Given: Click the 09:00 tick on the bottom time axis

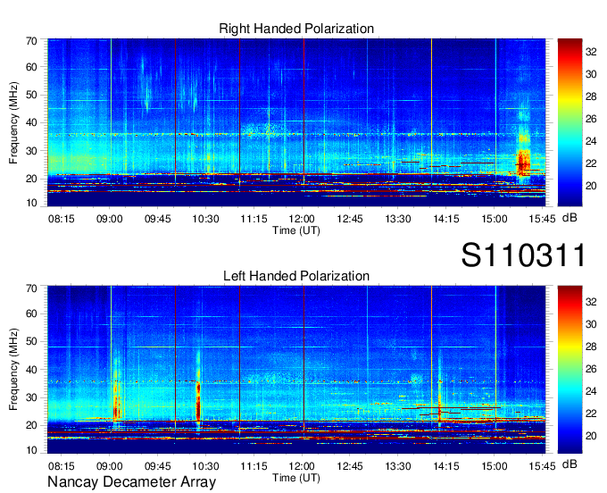Looking at the screenshot, I should (x=109, y=466).
